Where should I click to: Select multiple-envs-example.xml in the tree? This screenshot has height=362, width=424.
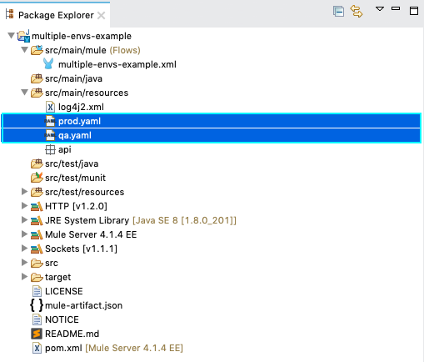point(117,64)
